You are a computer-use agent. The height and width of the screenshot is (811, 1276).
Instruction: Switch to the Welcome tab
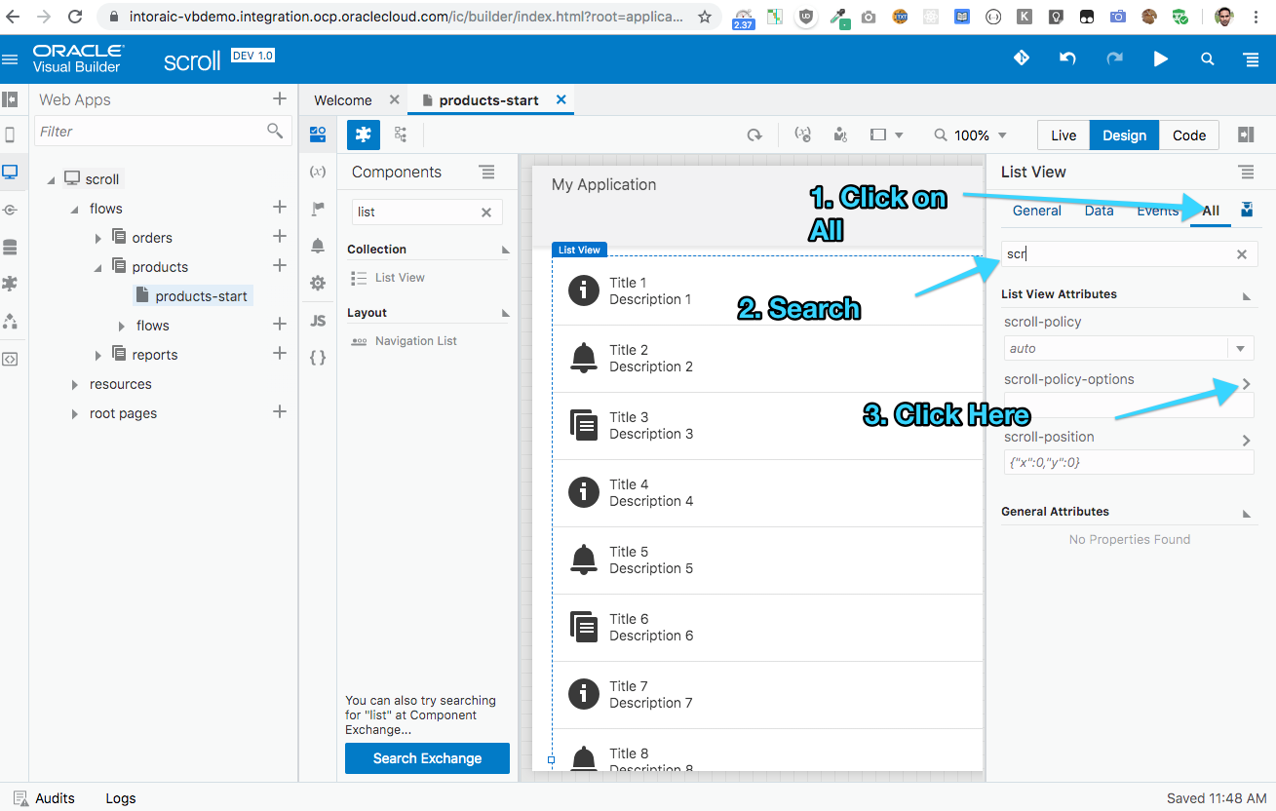point(343,99)
